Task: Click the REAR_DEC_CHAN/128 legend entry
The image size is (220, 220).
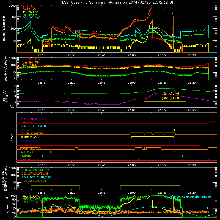Action: (36, 177)
